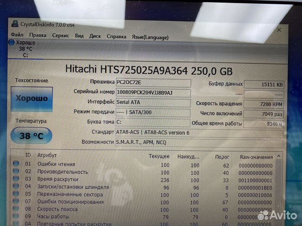The height and width of the screenshot is (226, 302).
Task: Open the Файл menu
Action: tap(17, 35)
